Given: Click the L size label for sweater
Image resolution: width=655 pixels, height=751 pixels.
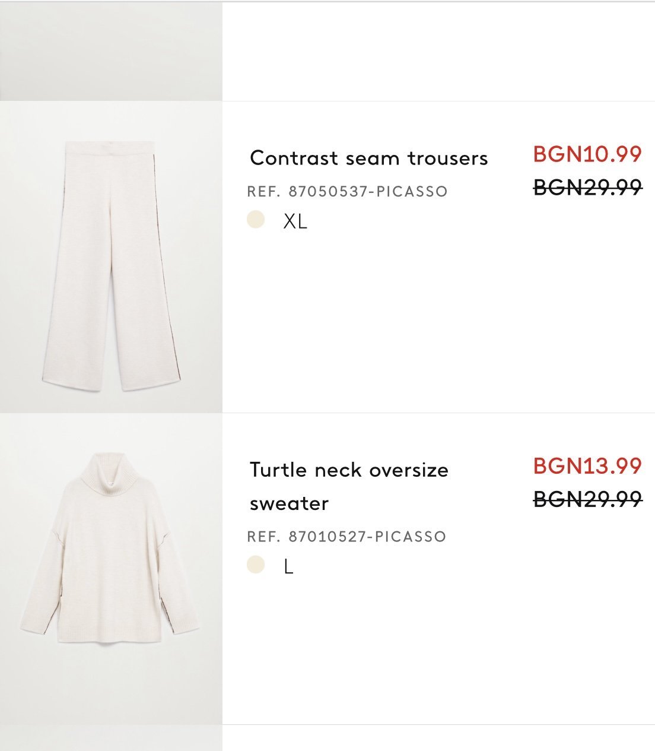Looking at the screenshot, I should point(289,567).
